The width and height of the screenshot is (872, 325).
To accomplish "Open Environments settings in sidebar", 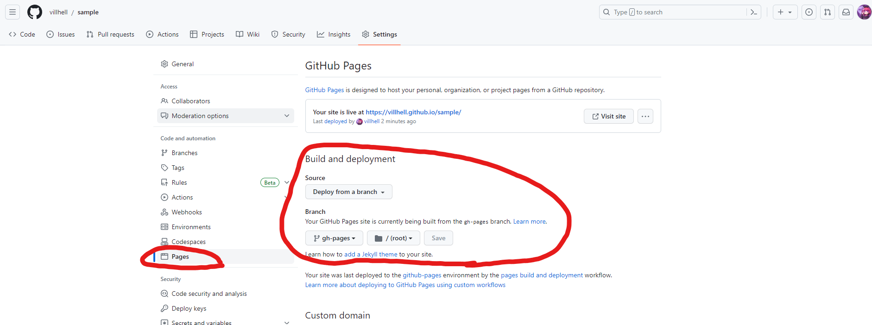I will (x=226, y=227).
